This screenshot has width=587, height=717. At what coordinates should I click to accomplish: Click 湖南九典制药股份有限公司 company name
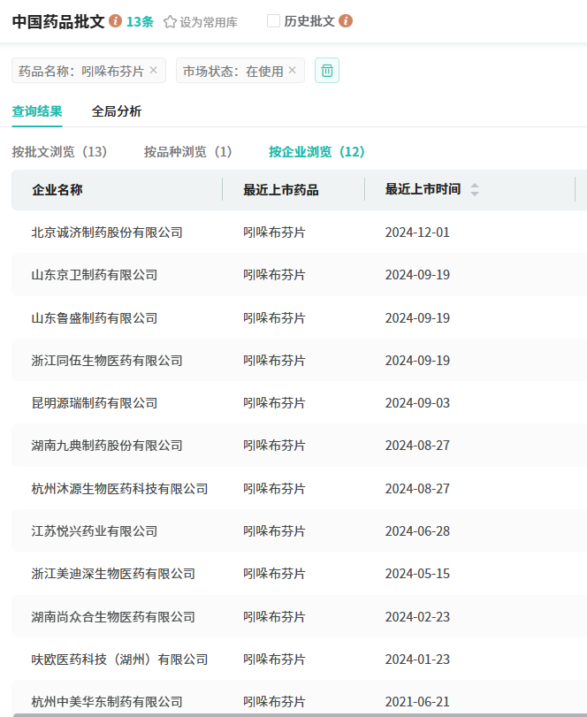pos(107,446)
